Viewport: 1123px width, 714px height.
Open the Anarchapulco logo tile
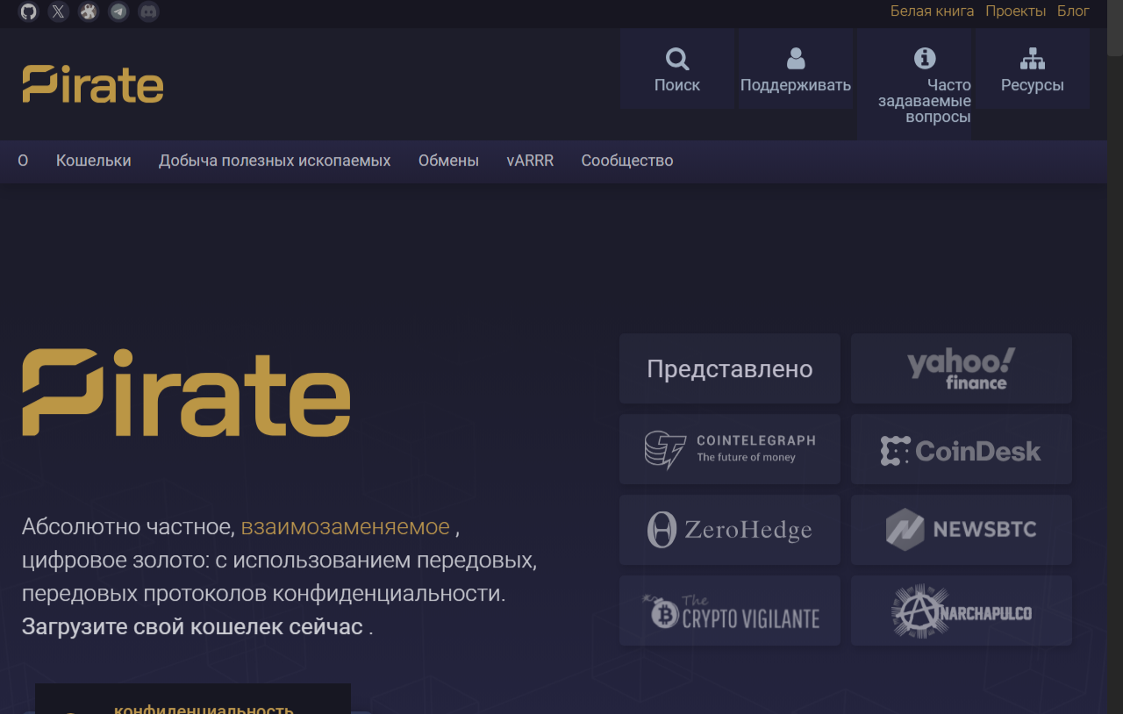pos(962,610)
